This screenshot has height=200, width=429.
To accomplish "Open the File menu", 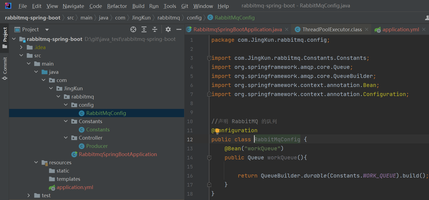I will coord(23,6).
